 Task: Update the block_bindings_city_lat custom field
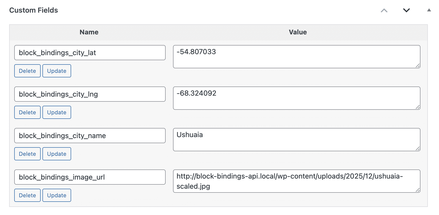(57, 71)
